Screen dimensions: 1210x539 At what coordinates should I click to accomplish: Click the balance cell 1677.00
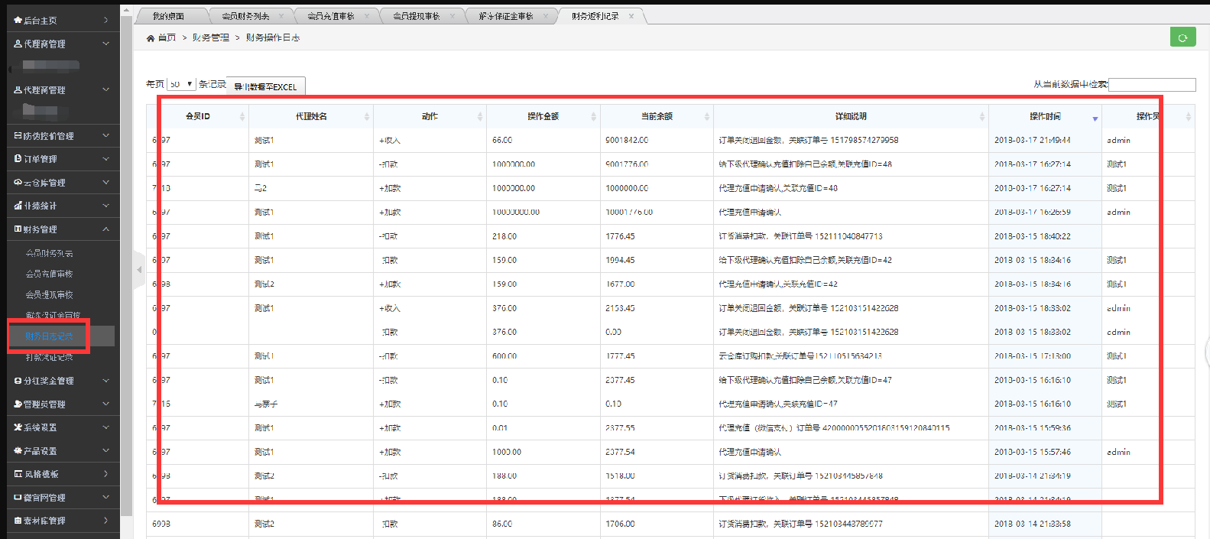pos(620,284)
